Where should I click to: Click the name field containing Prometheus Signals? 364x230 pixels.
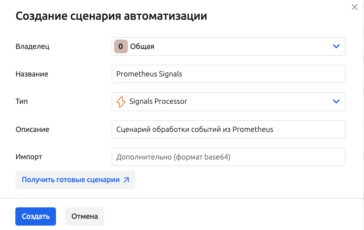pos(228,74)
